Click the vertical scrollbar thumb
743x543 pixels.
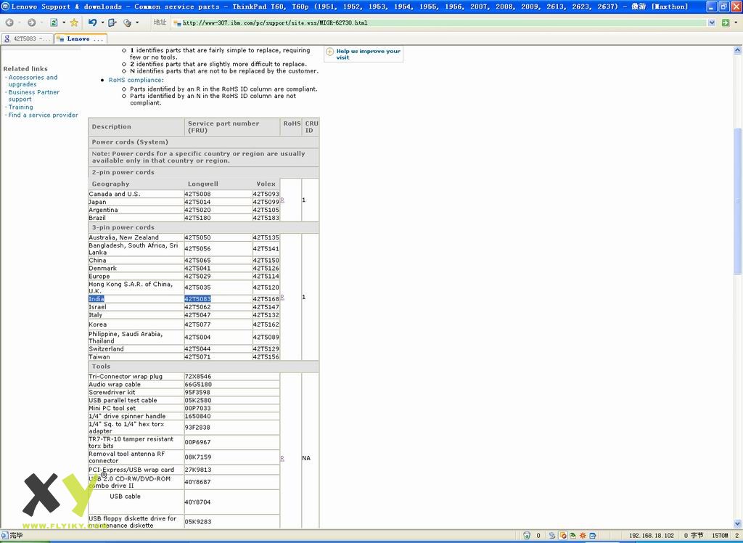737,202
